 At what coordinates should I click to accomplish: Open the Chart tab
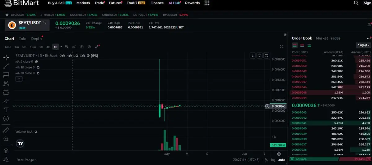(x=9, y=39)
